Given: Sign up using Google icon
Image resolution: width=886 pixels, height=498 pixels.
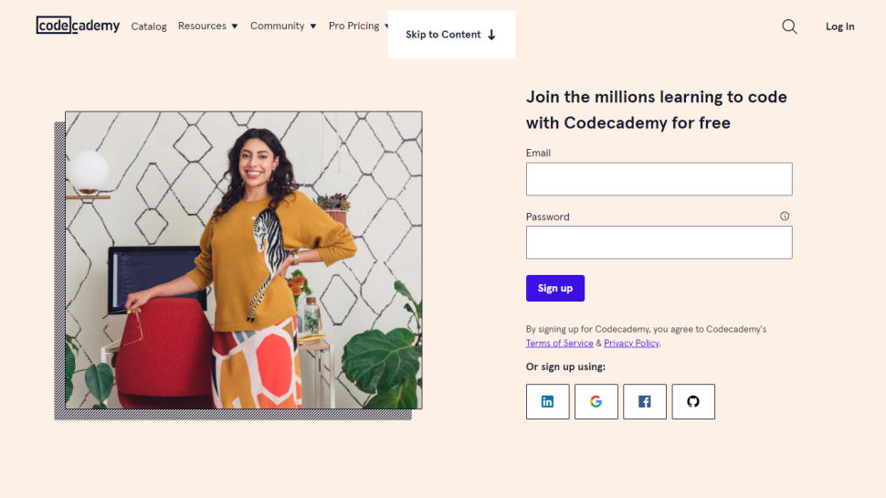Looking at the screenshot, I should 596,402.
